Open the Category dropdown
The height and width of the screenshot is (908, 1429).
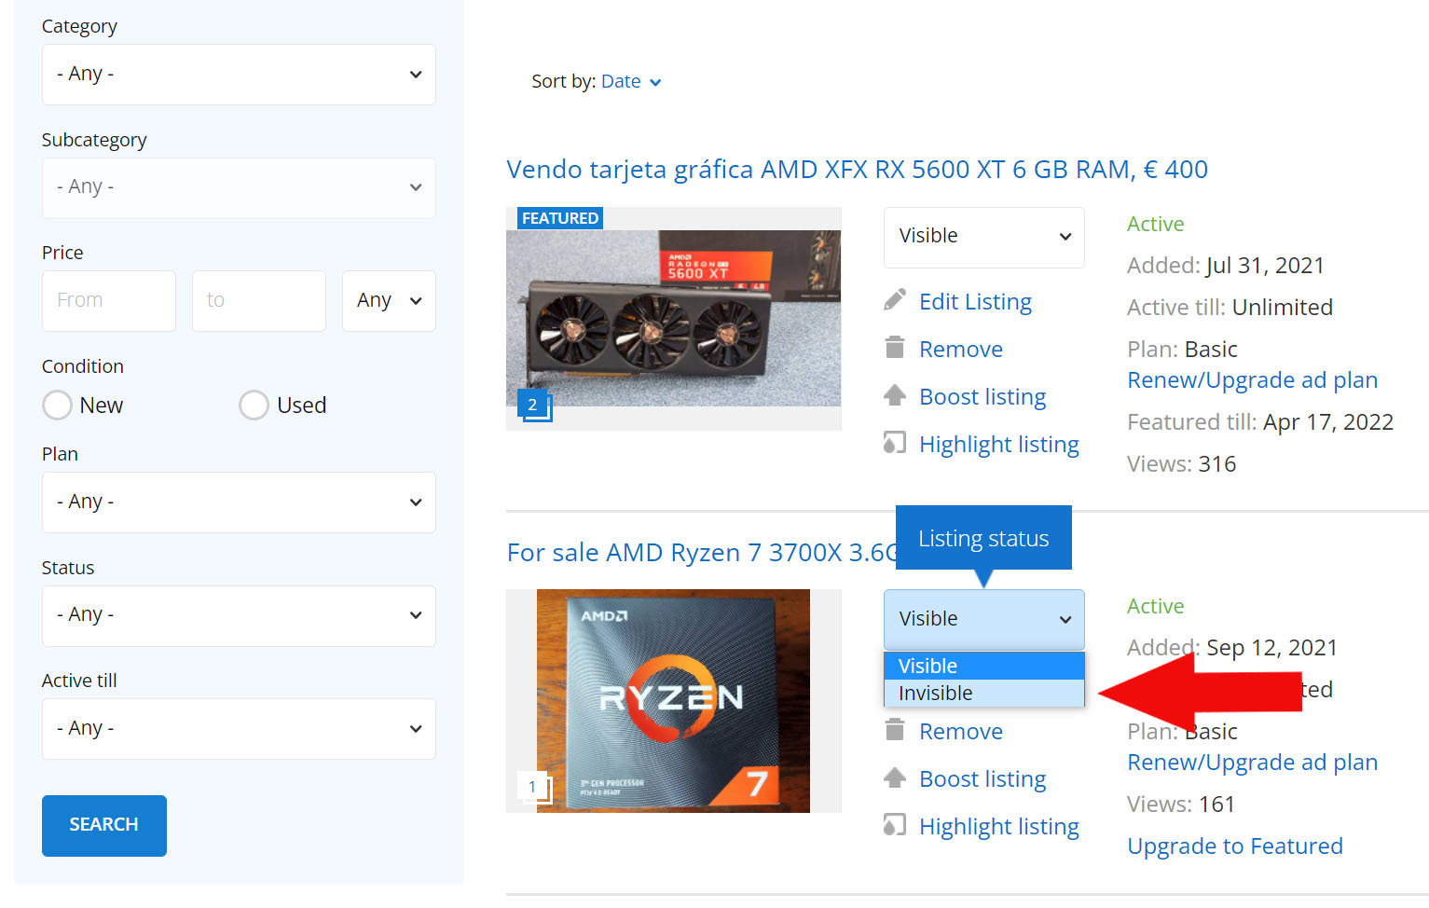(239, 75)
